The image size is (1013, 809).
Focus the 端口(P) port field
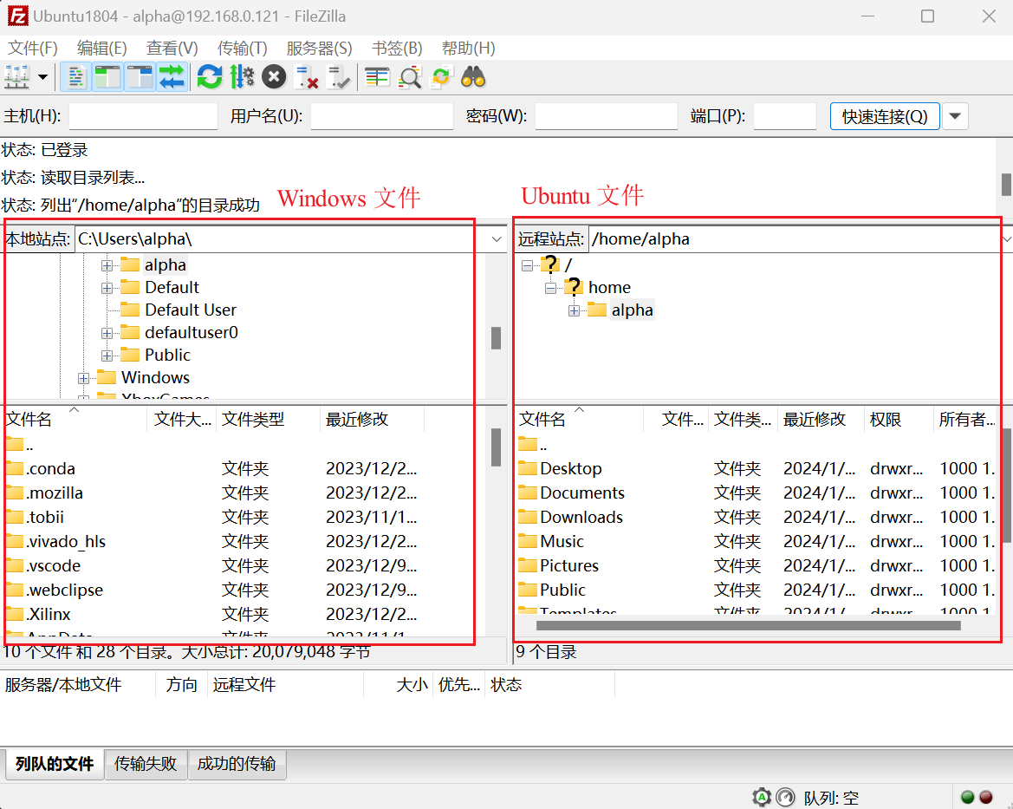tap(785, 116)
